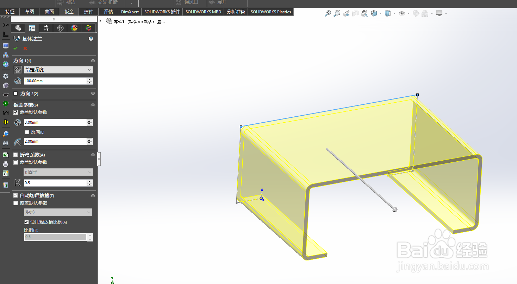Open the DisplayManager color ball tab
517x284 pixels.
[x=74, y=28]
